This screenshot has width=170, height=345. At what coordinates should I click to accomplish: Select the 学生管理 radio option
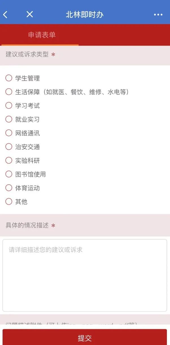9,78
